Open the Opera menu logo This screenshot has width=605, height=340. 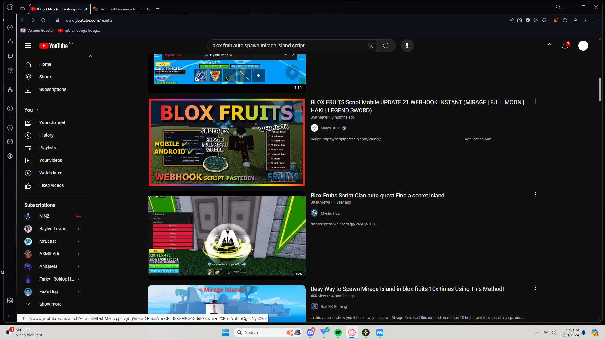(x=10, y=7)
